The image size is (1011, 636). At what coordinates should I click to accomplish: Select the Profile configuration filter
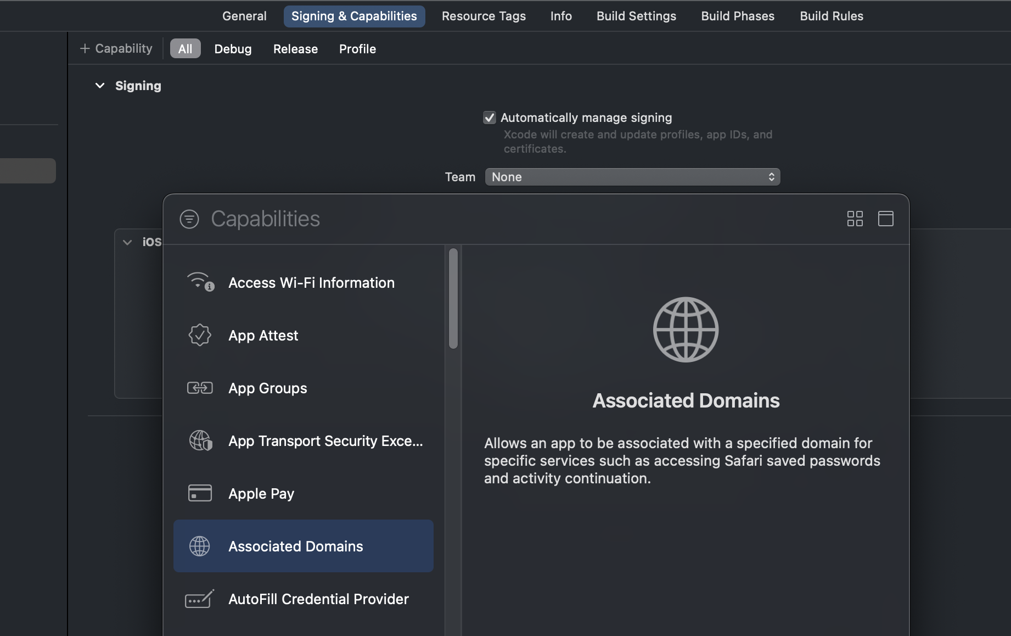click(x=357, y=49)
